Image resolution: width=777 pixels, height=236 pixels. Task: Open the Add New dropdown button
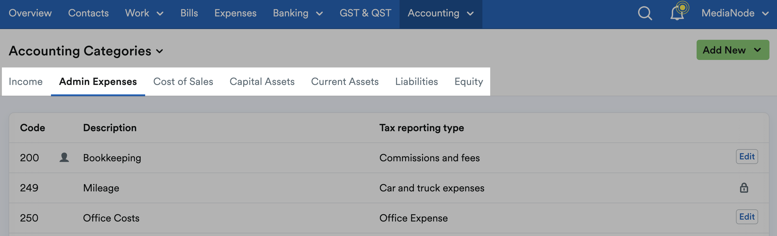[733, 50]
